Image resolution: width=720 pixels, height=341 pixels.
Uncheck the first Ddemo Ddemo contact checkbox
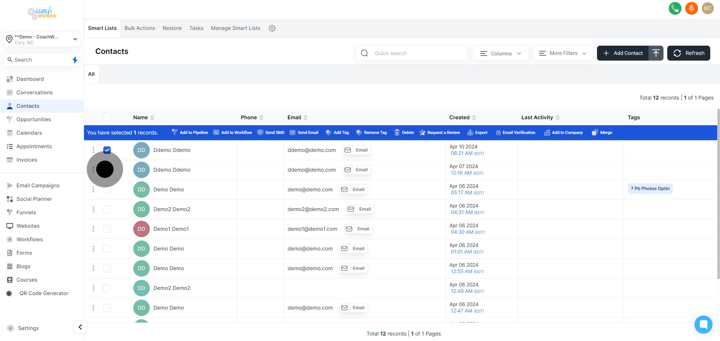click(107, 150)
